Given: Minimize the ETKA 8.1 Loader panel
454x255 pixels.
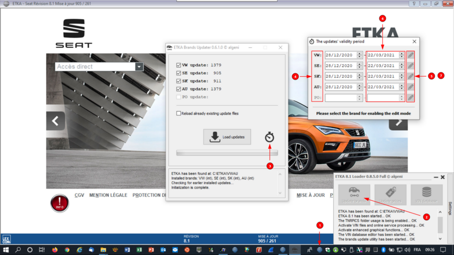Looking at the screenshot, I should pyautogui.click(x=436, y=177).
